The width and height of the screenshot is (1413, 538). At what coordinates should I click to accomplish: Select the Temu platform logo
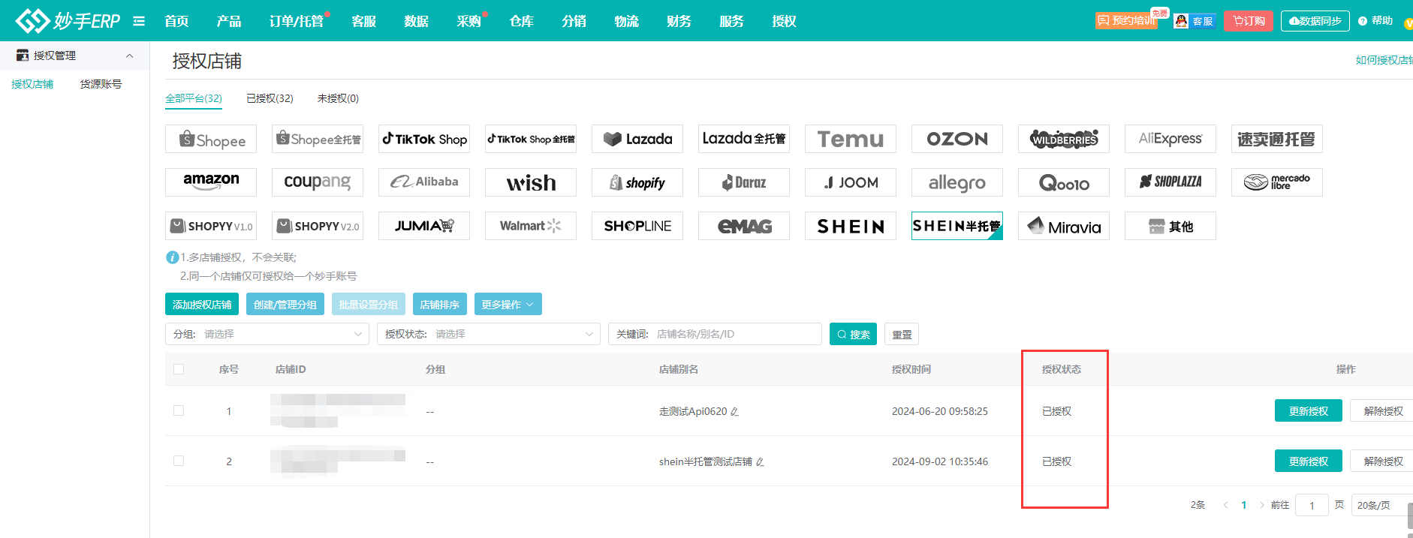click(851, 139)
